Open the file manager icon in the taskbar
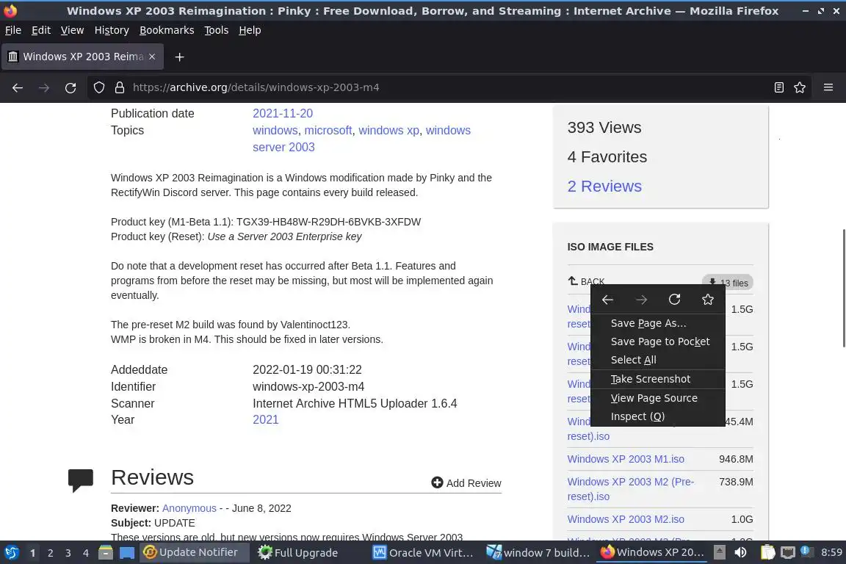The image size is (846, 564). [106, 552]
